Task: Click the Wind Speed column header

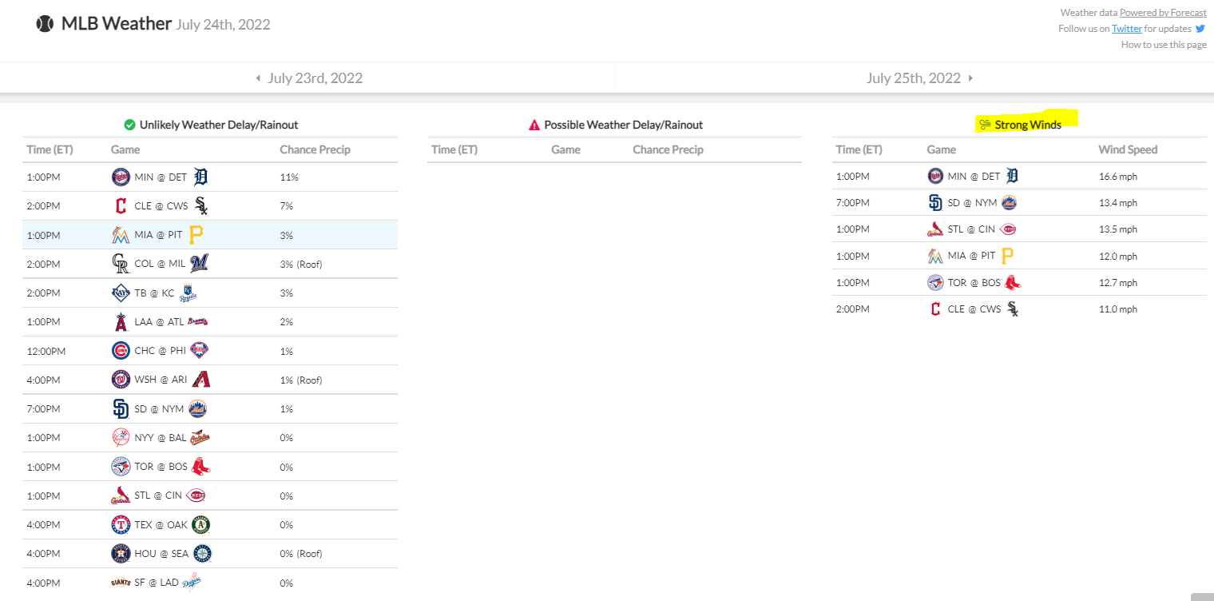Action: 1128,149
